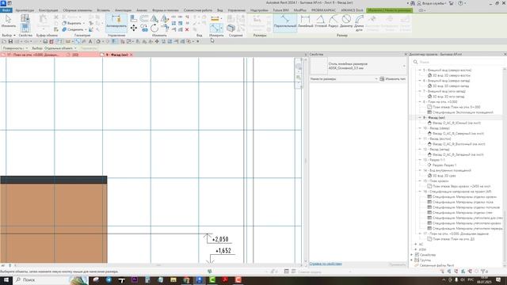This screenshot has width=507, height=285.
Task: Switch to the '17 - План на отм.' view tab
Action: pyautogui.click(x=32, y=55)
